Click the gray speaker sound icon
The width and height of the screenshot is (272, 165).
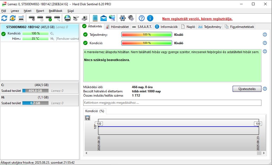131,18
